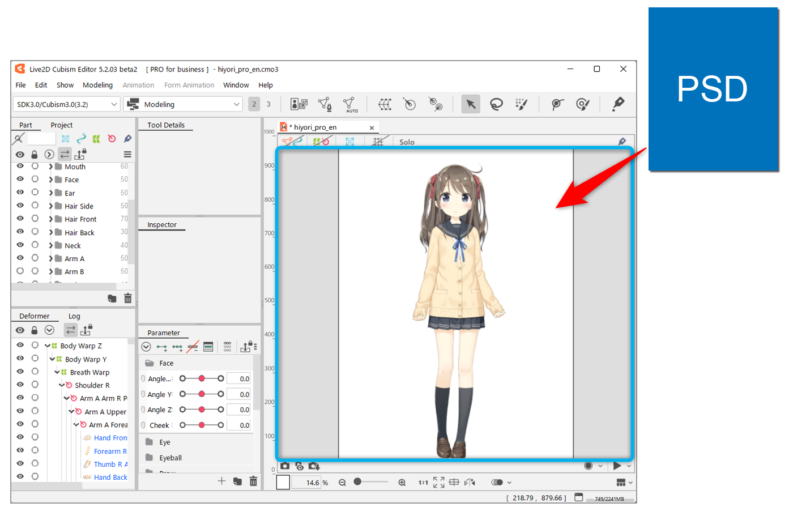Select the Lasso selection tool

click(x=496, y=104)
